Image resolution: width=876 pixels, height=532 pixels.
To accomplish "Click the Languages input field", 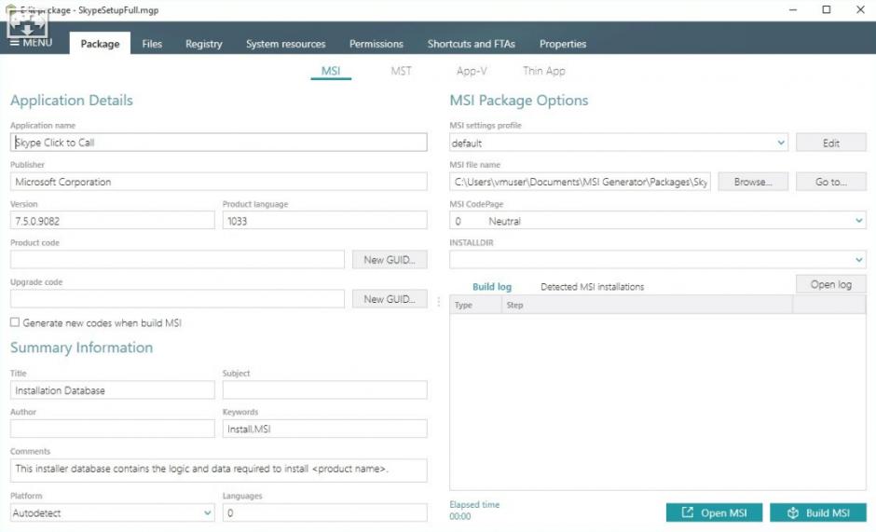I will pos(324,512).
